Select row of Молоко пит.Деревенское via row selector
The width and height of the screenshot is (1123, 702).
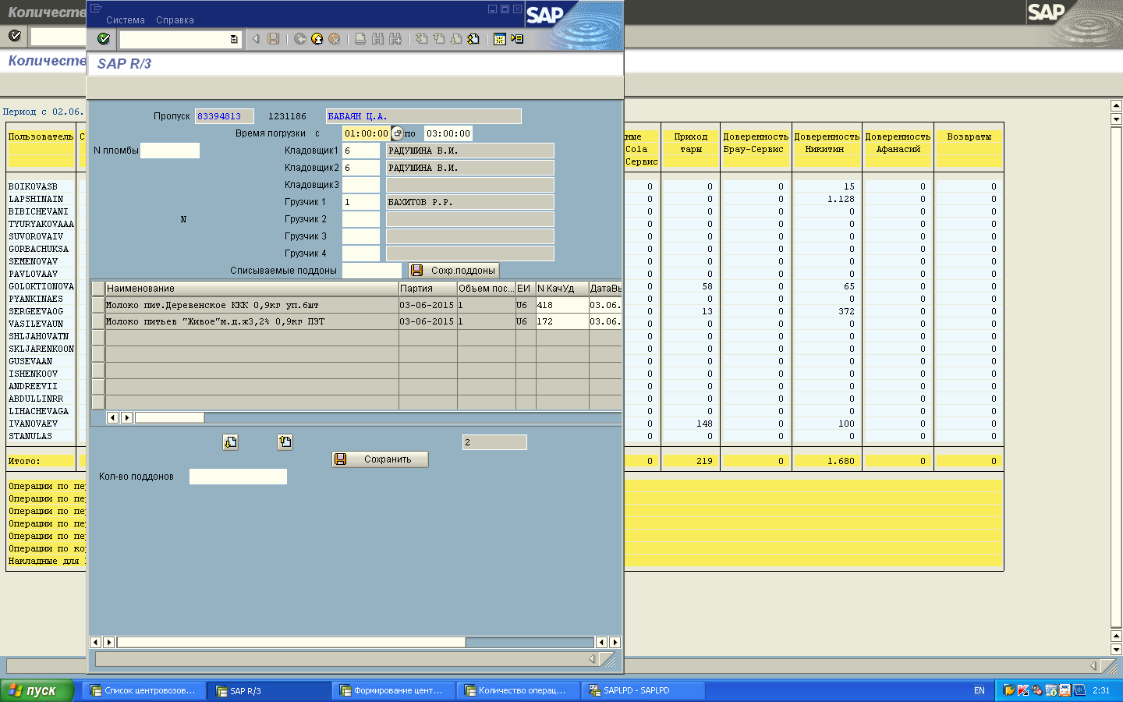tap(98, 305)
